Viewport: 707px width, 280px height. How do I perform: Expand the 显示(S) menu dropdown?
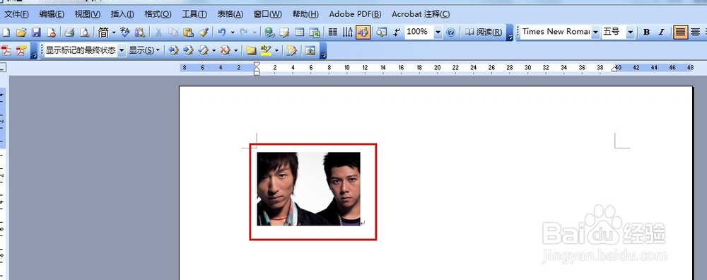(x=144, y=50)
